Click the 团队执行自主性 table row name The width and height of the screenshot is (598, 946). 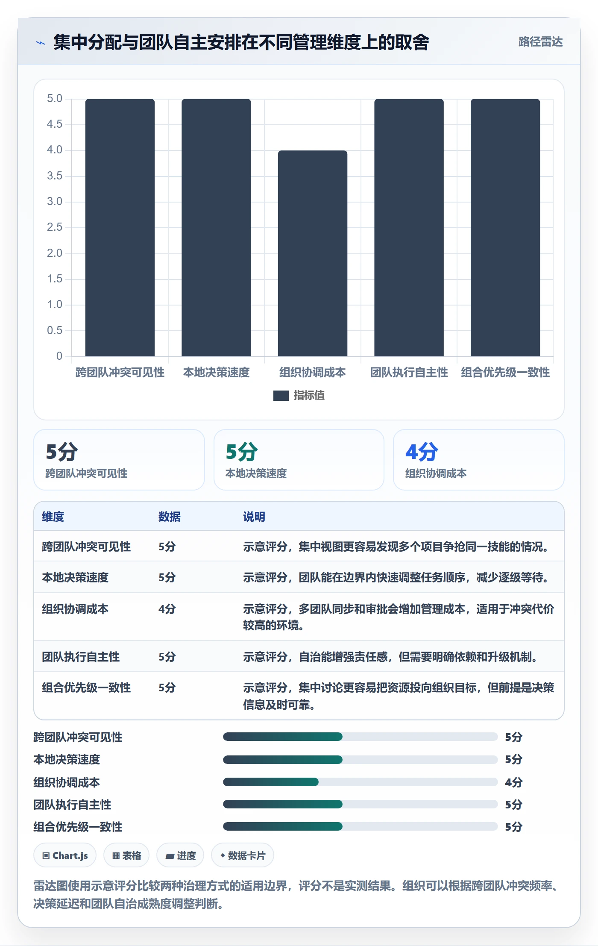point(81,657)
